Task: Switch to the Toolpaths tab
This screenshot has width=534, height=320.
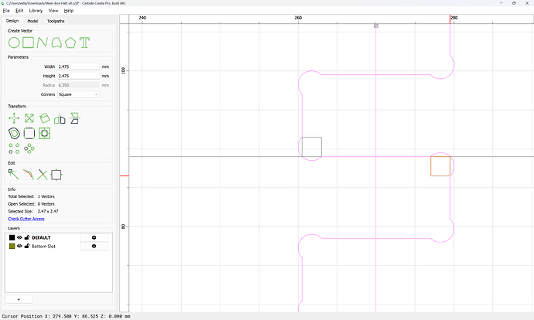Action: coord(56,21)
